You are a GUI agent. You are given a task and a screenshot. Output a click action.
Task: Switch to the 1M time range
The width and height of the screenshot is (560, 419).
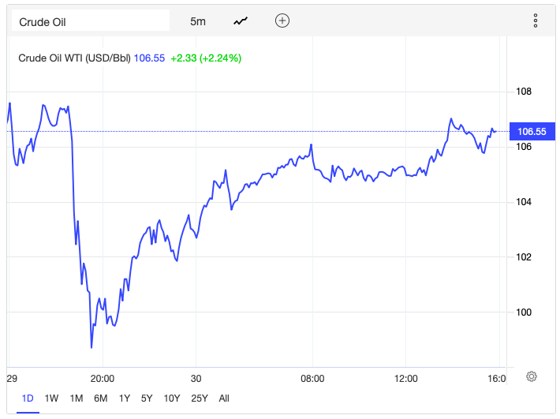pyautogui.click(x=77, y=398)
